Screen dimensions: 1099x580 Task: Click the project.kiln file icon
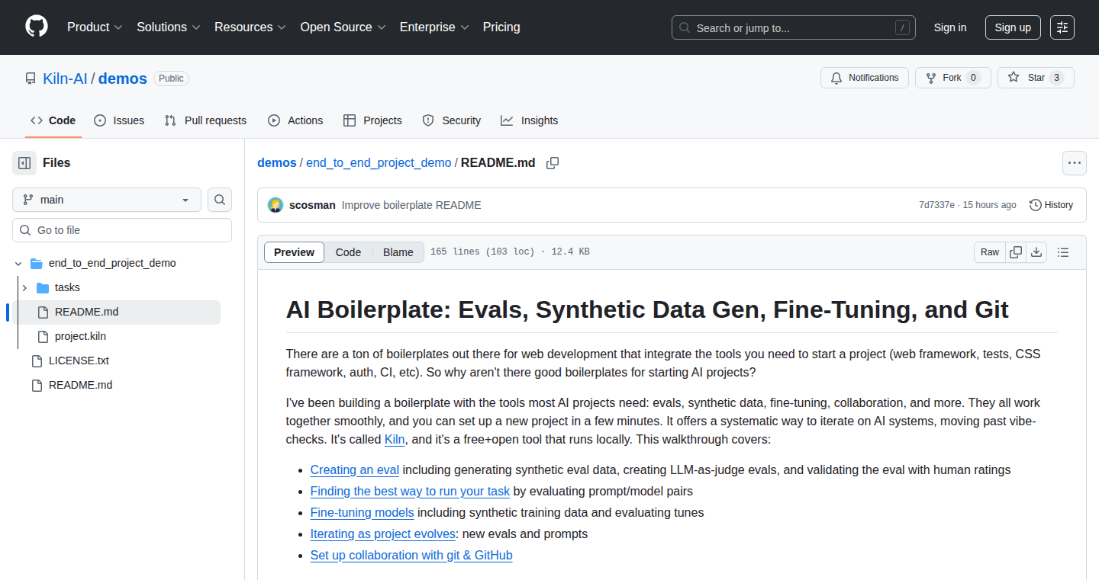(x=42, y=337)
